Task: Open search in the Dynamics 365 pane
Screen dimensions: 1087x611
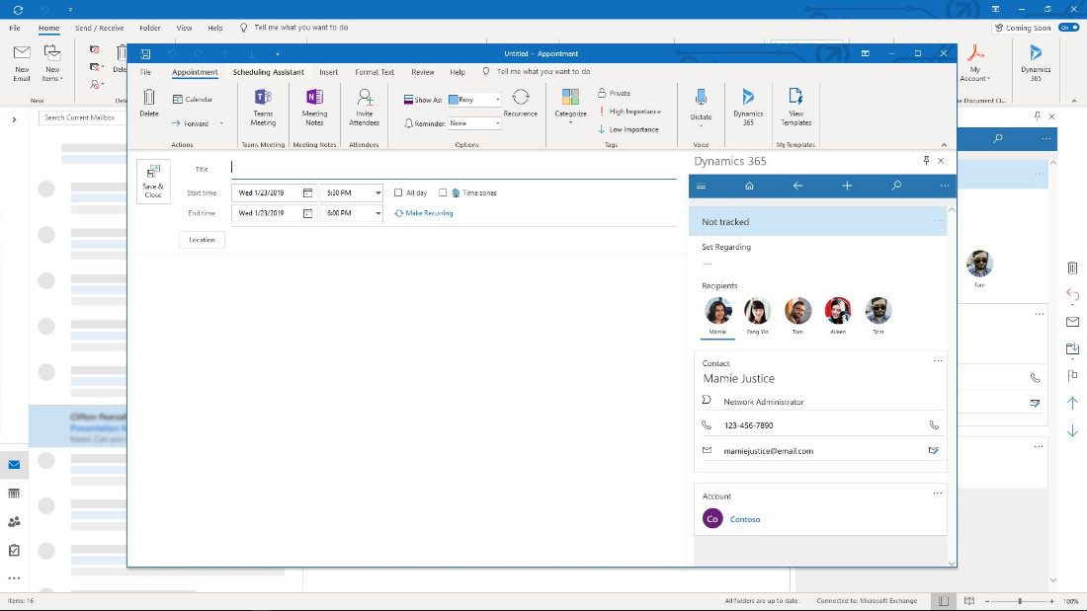Action: (x=895, y=186)
